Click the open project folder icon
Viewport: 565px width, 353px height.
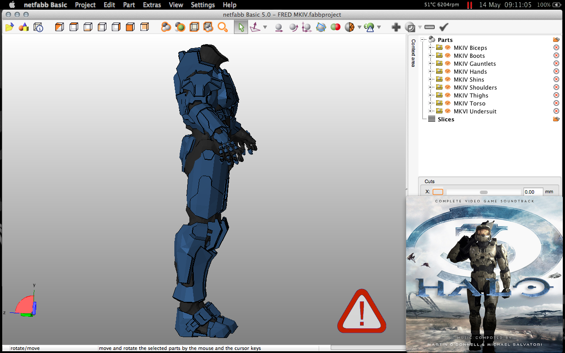9,27
